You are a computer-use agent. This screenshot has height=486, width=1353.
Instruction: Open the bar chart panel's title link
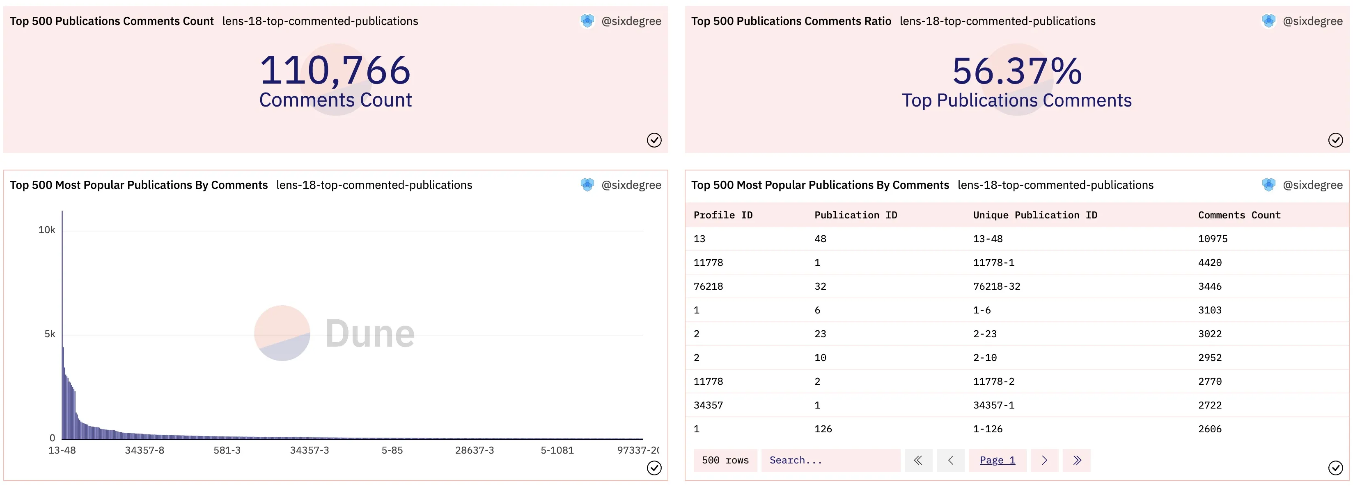pyautogui.click(x=139, y=185)
